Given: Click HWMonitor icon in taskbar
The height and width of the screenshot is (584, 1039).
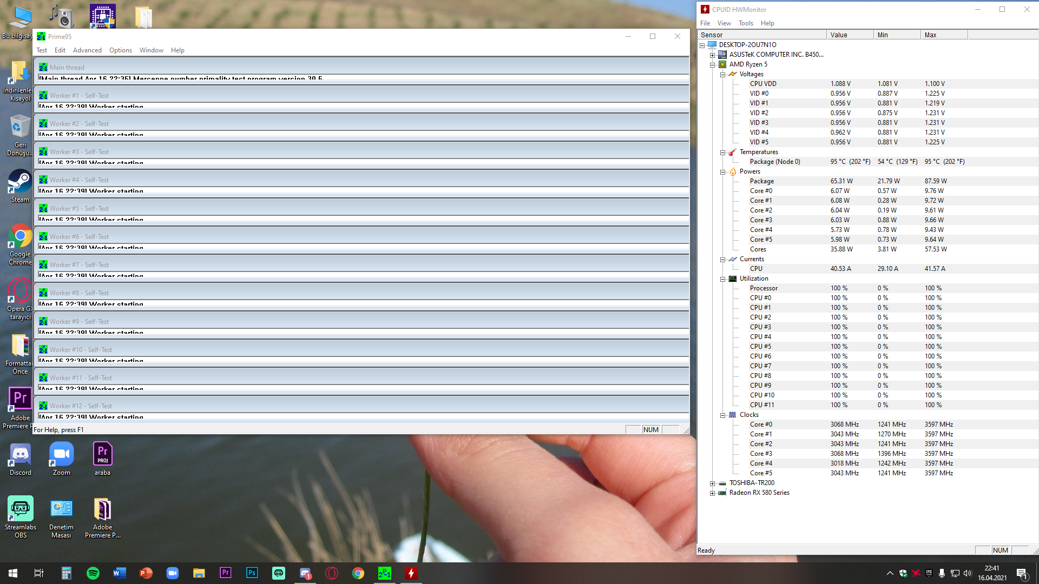Looking at the screenshot, I should pyautogui.click(x=411, y=573).
